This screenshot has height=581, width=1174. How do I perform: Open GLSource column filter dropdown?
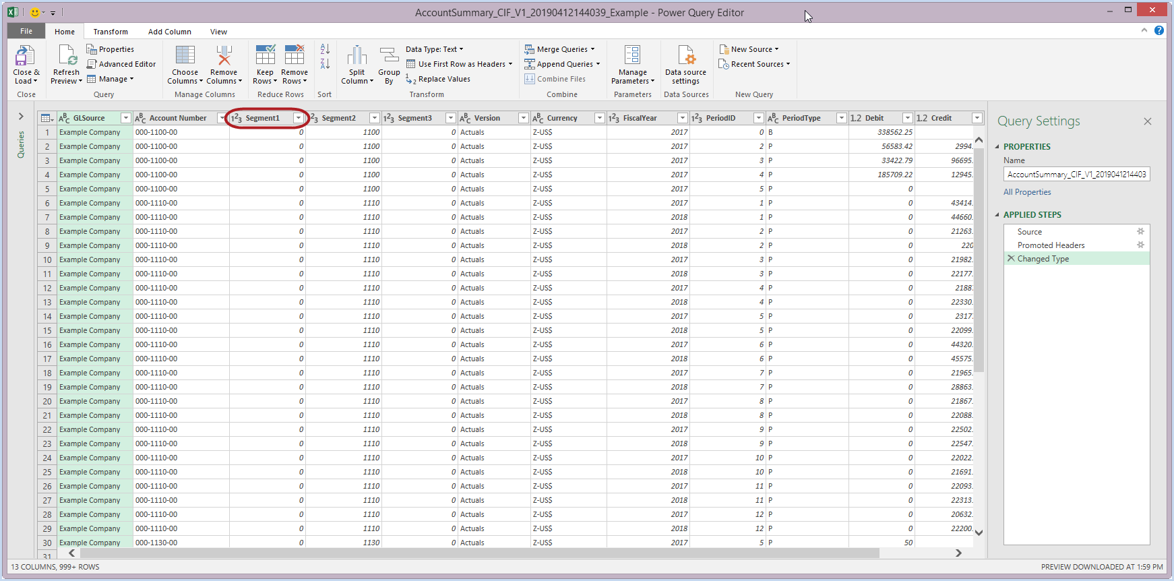[x=125, y=118]
